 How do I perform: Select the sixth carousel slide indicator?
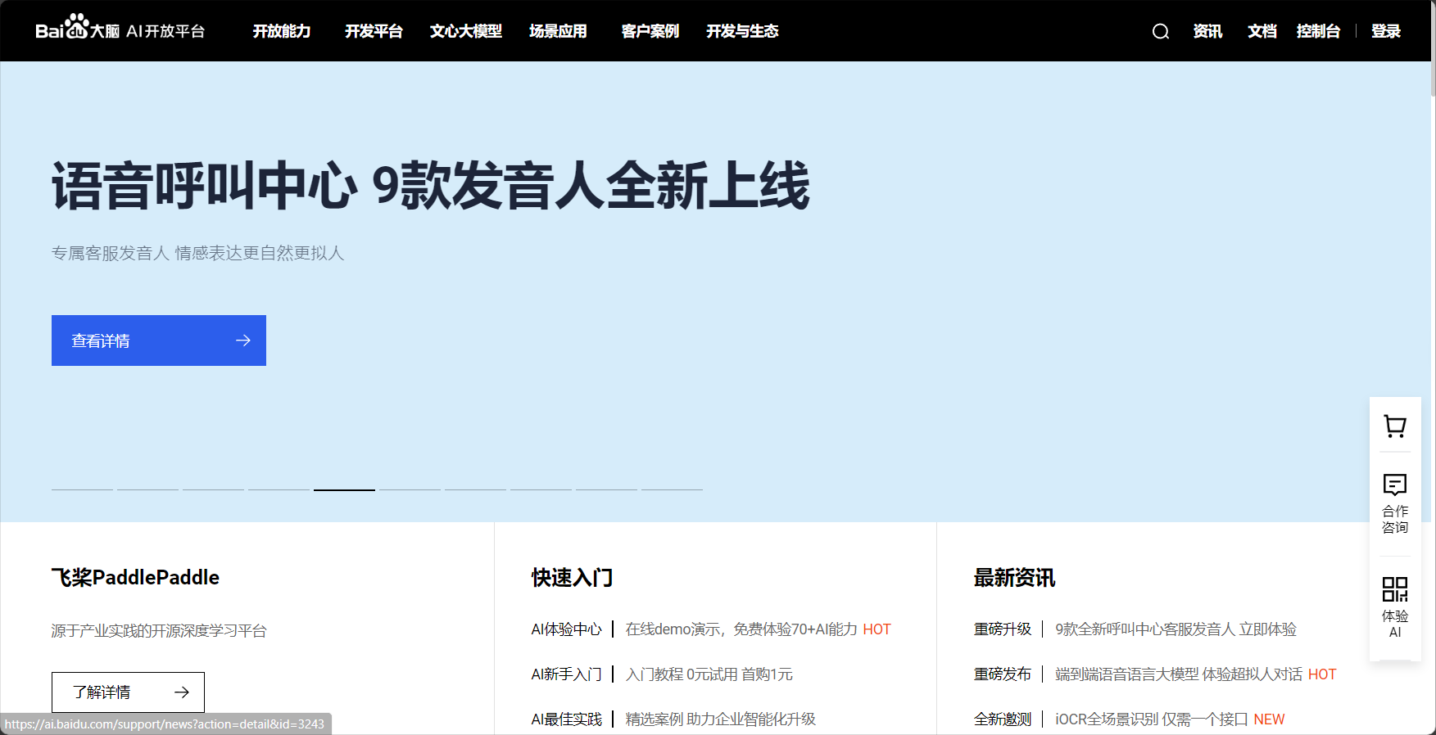(410, 489)
